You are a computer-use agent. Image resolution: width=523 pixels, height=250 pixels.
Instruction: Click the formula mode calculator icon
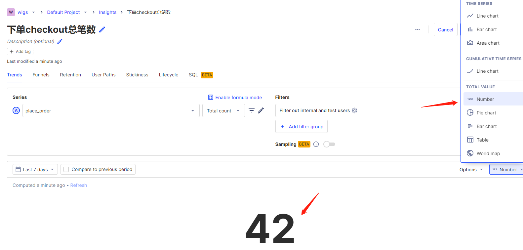[x=211, y=97]
